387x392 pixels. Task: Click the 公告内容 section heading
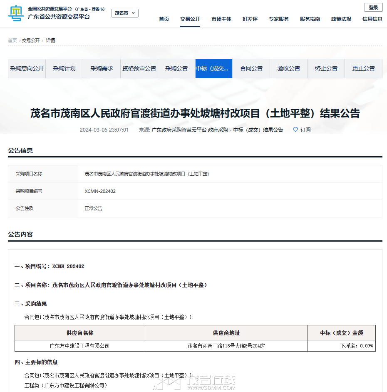tap(20, 234)
